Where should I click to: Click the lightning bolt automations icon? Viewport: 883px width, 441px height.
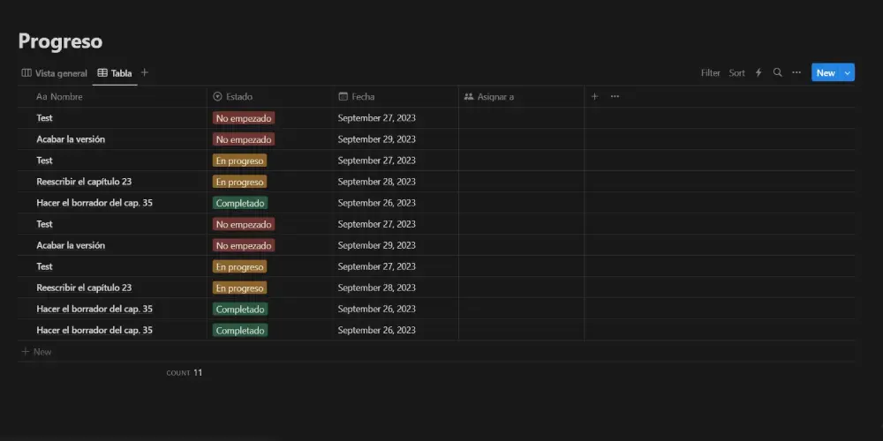point(758,73)
